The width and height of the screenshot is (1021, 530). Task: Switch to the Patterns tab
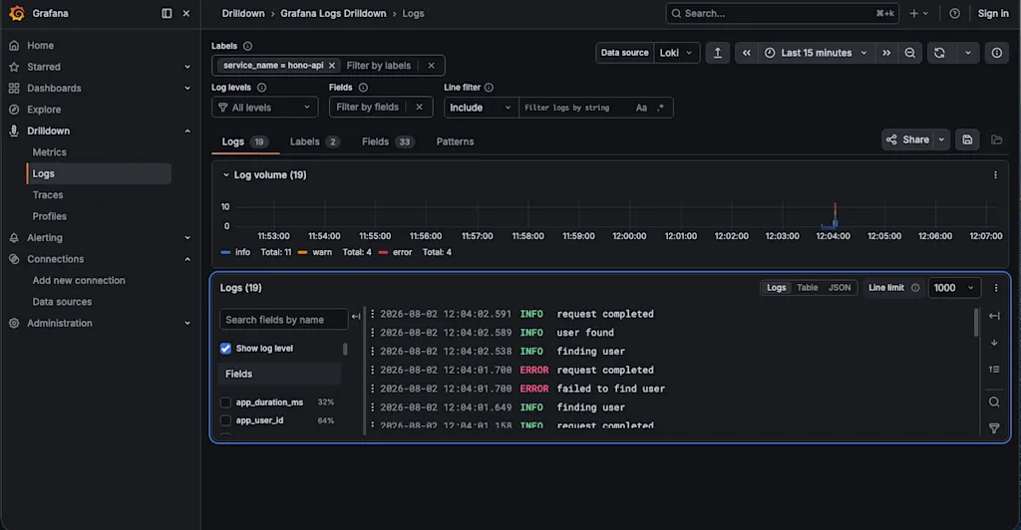[455, 141]
